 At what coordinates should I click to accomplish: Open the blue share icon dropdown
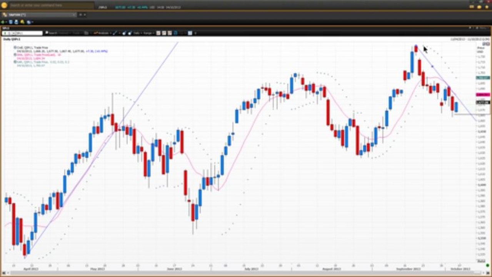click(x=29, y=22)
